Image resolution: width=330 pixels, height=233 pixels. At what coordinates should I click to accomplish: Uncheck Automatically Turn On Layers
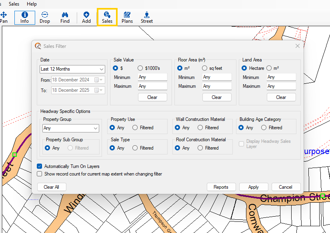[40, 166]
